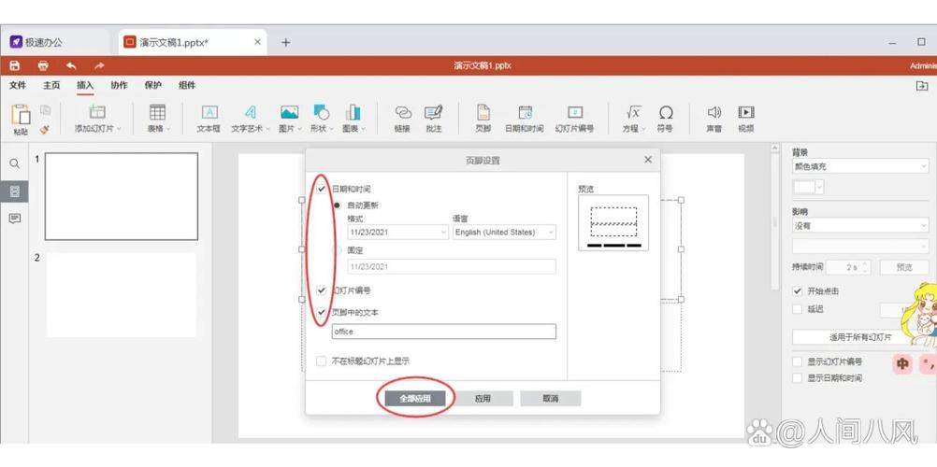
Task: Toggle the 日期和时间 checkbox in dialog
Action: 322,189
